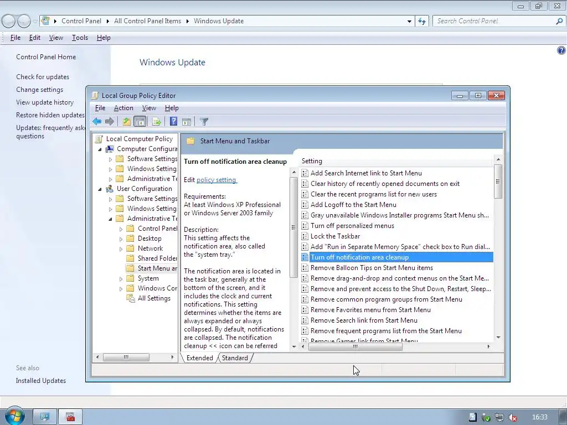Open the Edit menu in Control Panel window
Screen dimensions: 567x425
35,38
